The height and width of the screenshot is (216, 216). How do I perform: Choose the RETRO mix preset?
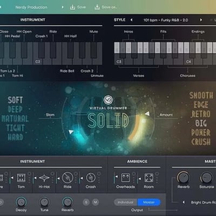point(201,114)
